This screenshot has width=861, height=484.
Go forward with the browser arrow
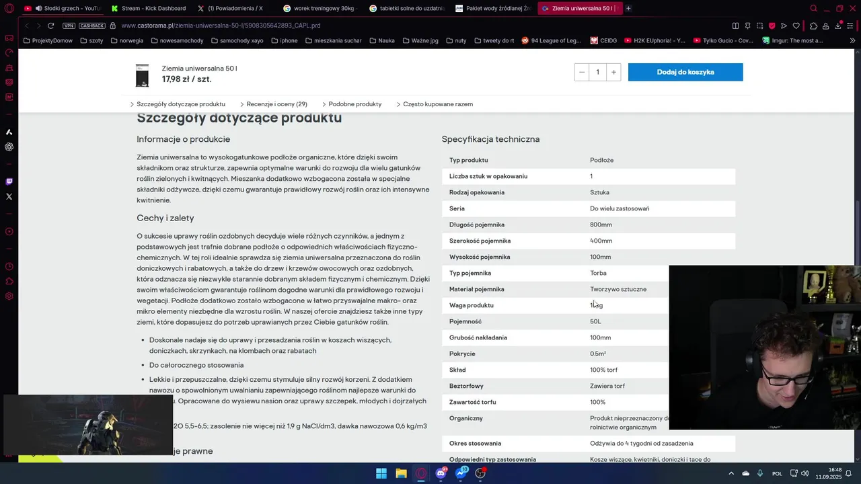click(x=38, y=26)
